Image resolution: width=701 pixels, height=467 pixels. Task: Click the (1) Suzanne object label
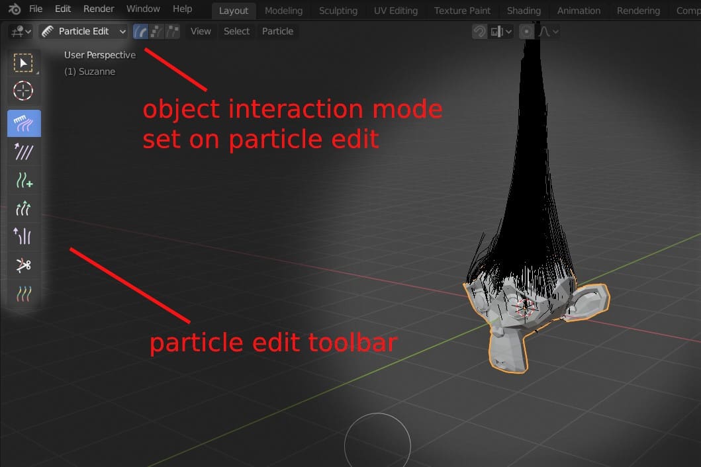pos(89,71)
